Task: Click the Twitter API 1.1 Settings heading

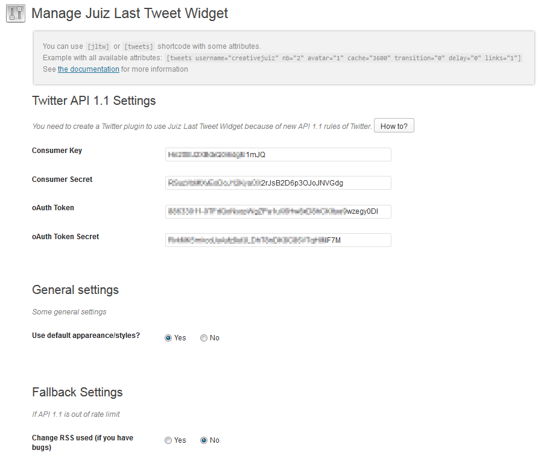Action: click(93, 101)
